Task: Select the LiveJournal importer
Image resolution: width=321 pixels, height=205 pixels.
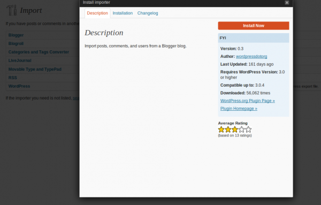Action: pos(20,60)
